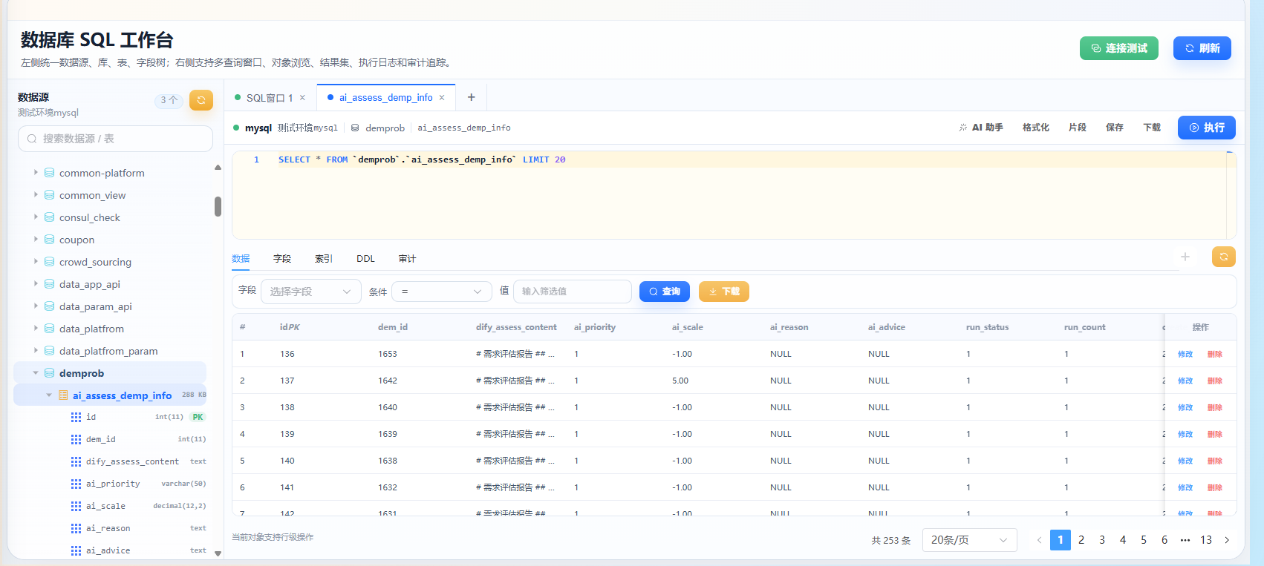Click 删除 link for row 141

[x=1215, y=487]
